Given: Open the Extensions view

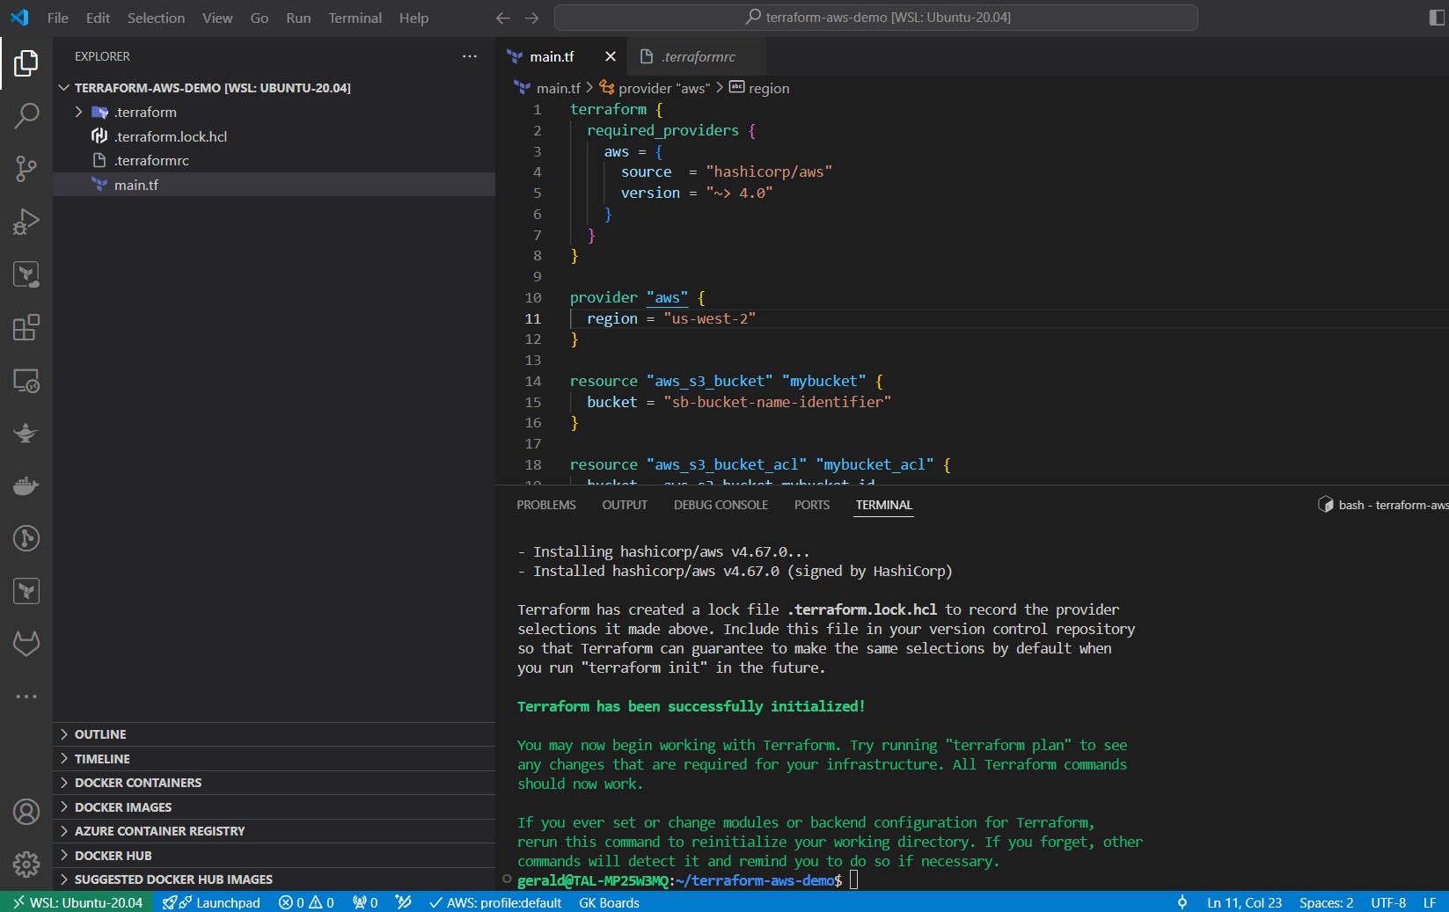Looking at the screenshot, I should [x=26, y=327].
